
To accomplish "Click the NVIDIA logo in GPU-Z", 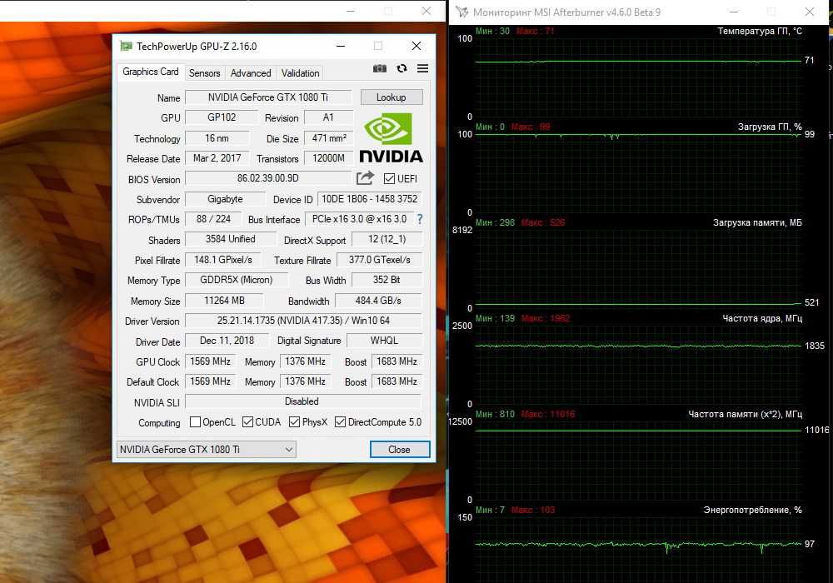I will [x=391, y=138].
